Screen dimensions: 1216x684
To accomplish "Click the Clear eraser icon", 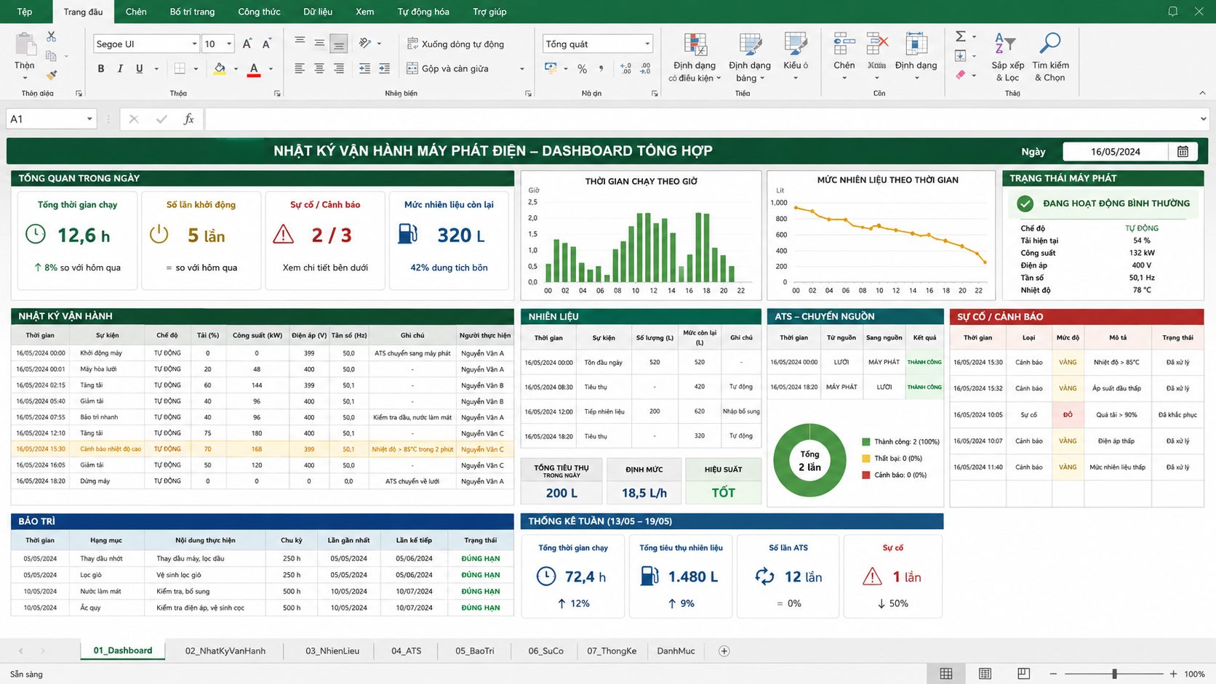I will pyautogui.click(x=960, y=75).
